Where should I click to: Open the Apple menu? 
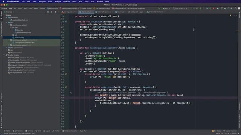pos(3,1)
